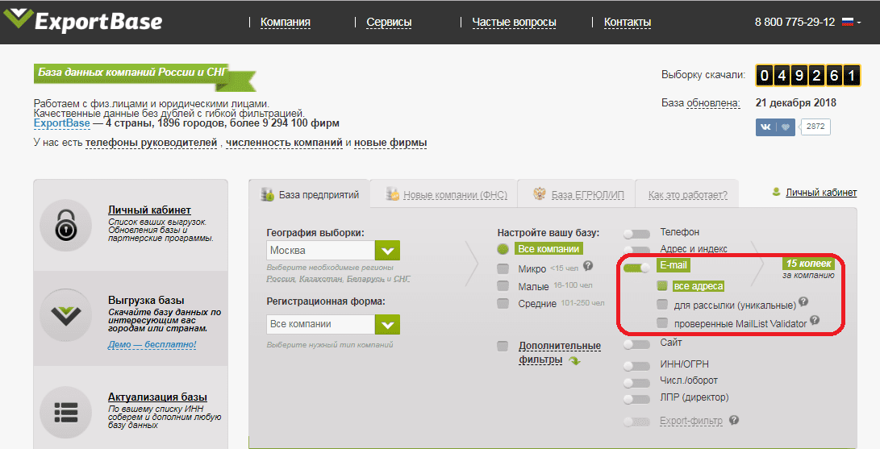880x449 pixels.
Task: Click help icon next to Export-фильтр
Action: point(734,420)
